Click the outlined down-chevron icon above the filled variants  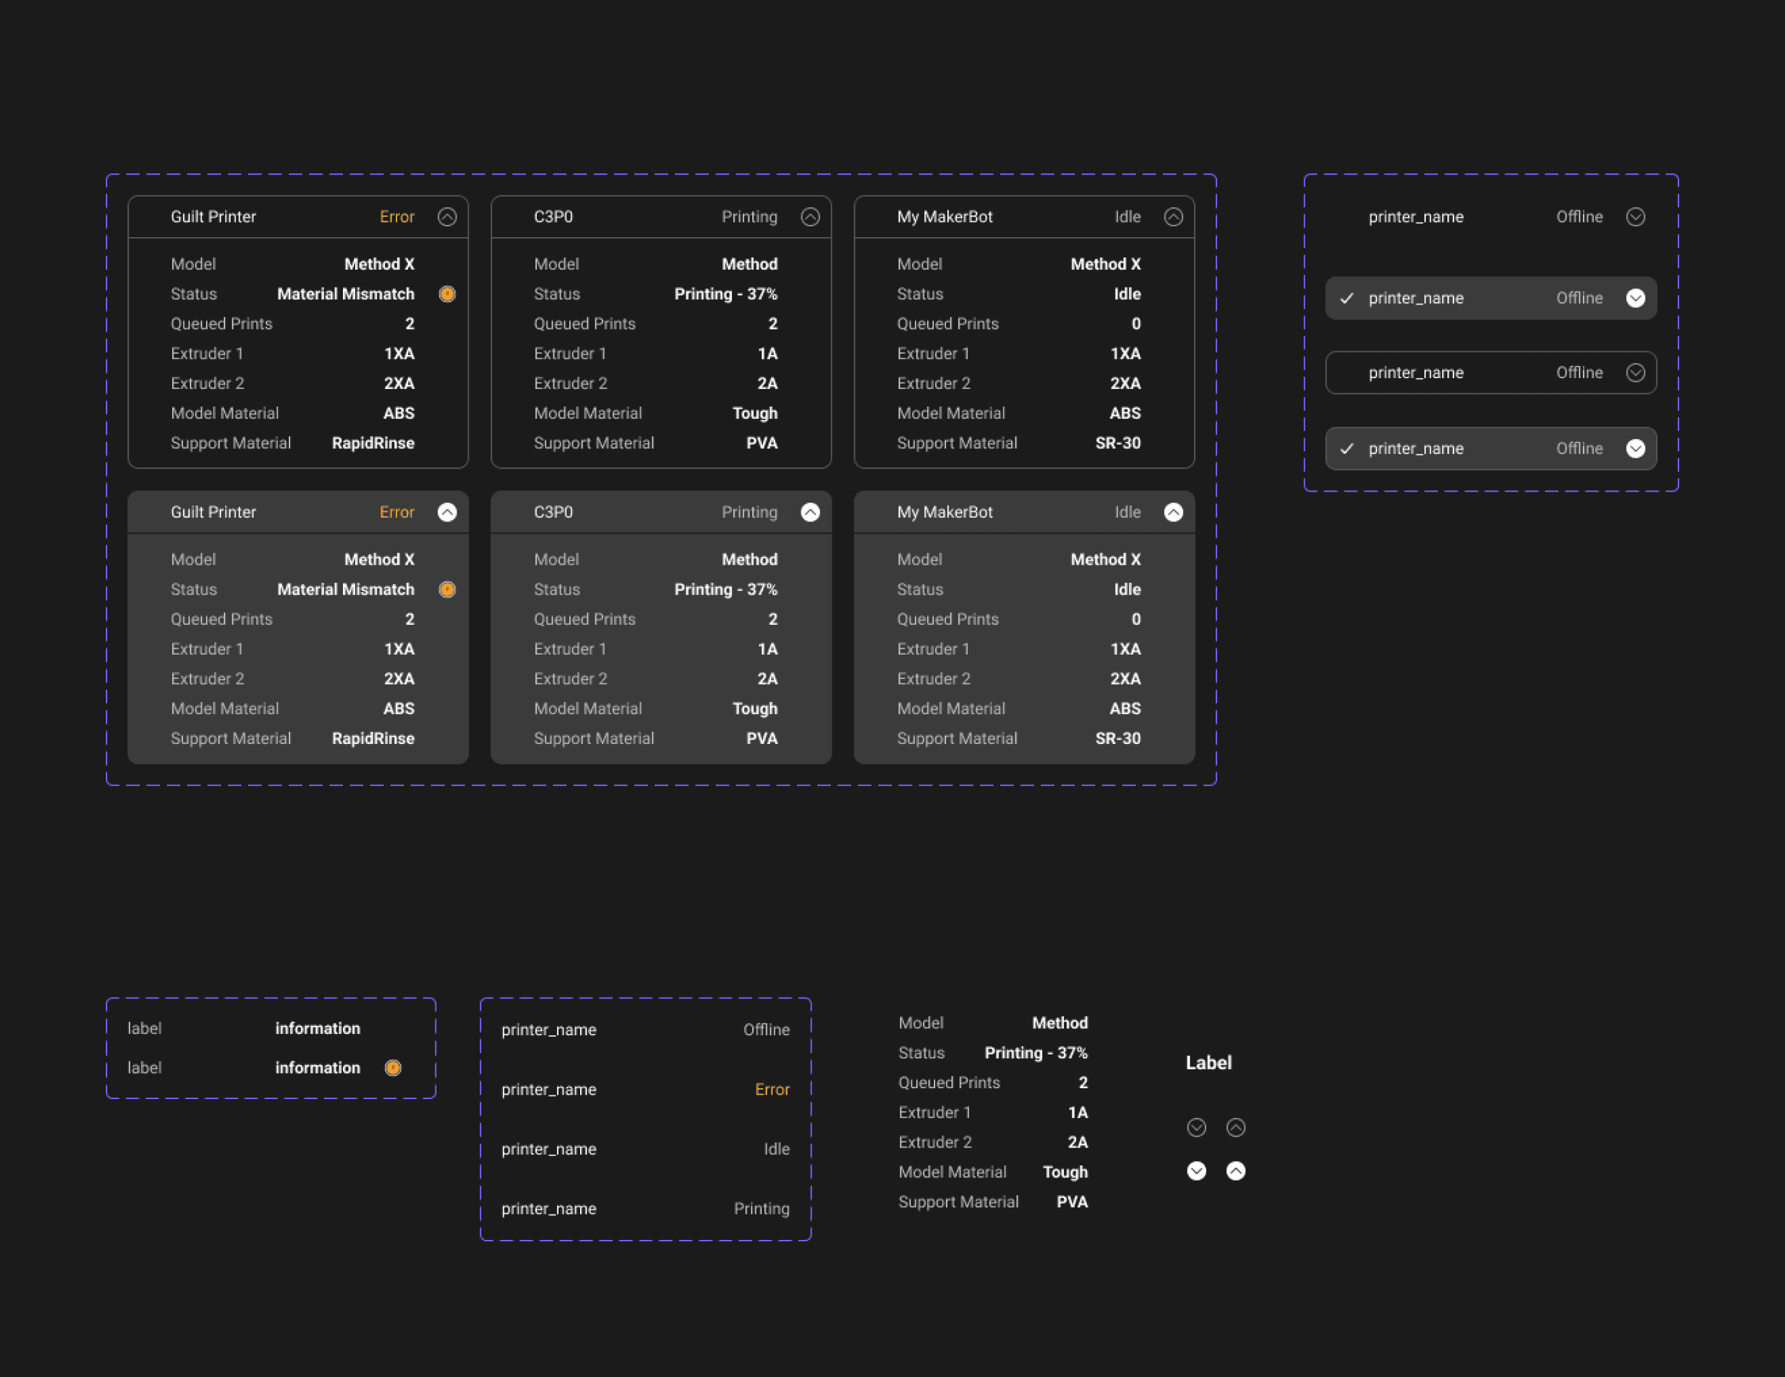point(1197,1128)
